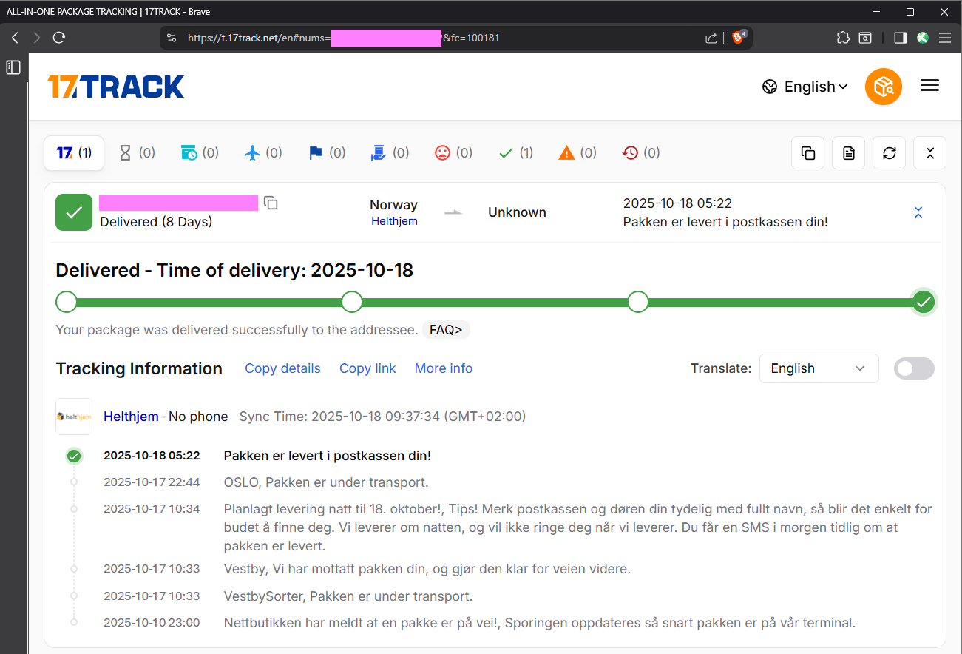Toggle the browser sidebar panel button
The image size is (962, 654).
(x=900, y=38)
